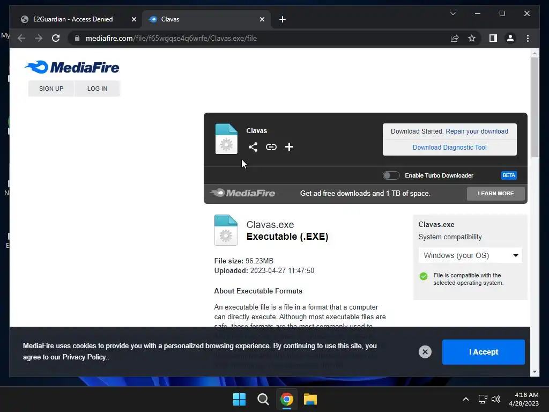Click the Clavas file icon in dark panel

(x=226, y=139)
